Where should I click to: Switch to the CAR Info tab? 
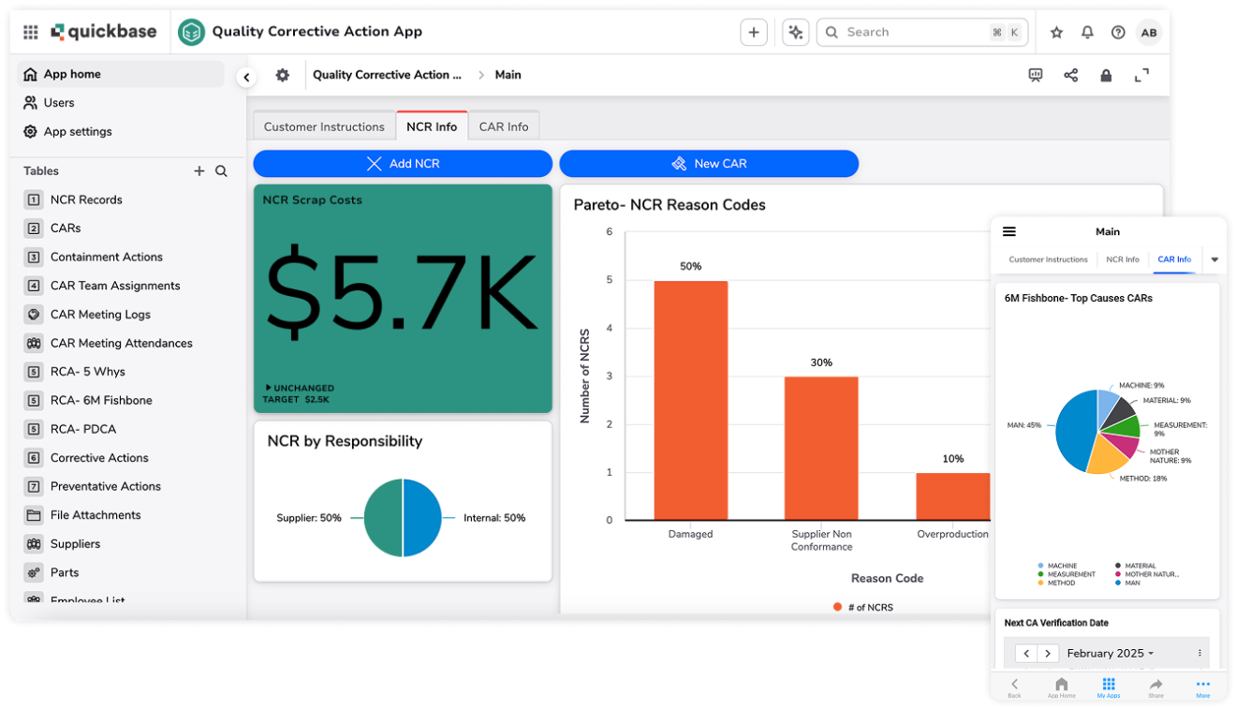coord(504,126)
